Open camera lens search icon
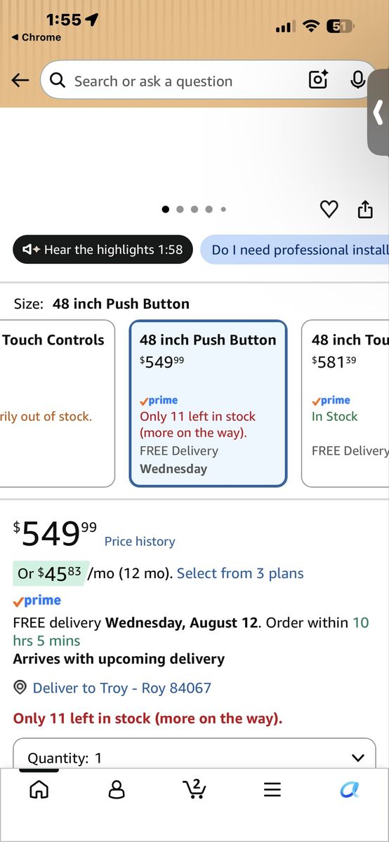The width and height of the screenshot is (389, 842). pos(319,80)
